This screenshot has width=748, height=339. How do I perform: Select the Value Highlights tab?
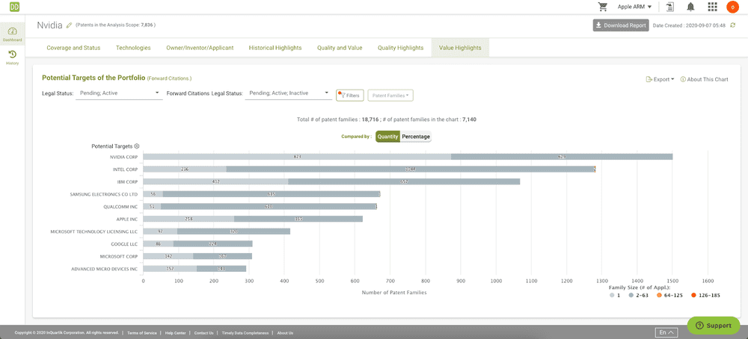[x=460, y=48]
